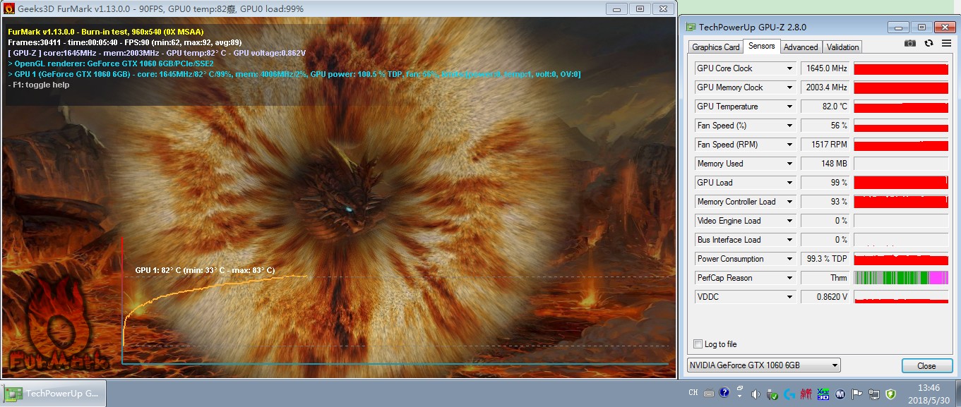
Task: Click the 93 % memory controller value
Action: click(825, 202)
